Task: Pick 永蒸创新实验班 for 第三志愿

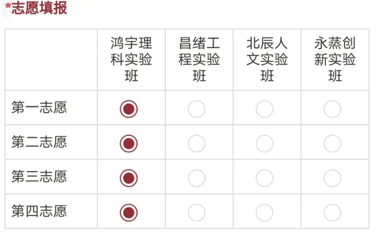Action: pyautogui.click(x=333, y=178)
